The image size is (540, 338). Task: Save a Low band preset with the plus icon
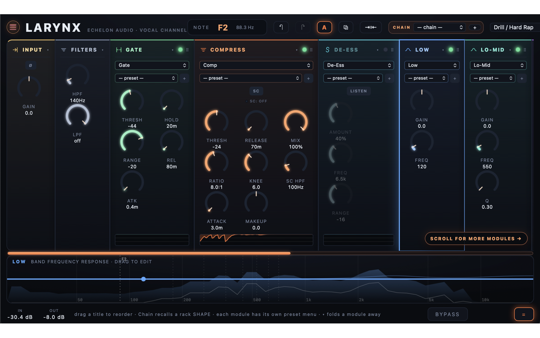click(x=455, y=78)
